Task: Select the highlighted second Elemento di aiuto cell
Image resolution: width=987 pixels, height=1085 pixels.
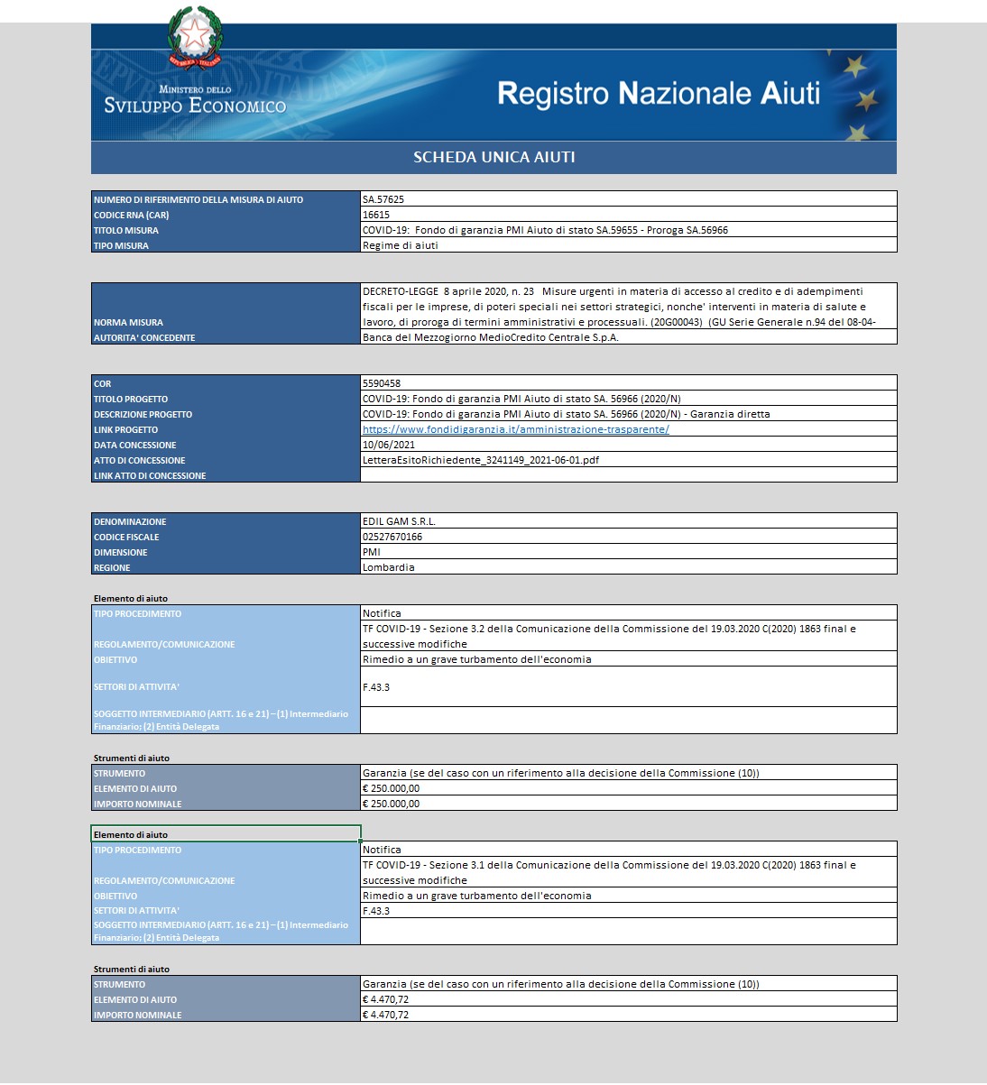Action: (x=226, y=834)
